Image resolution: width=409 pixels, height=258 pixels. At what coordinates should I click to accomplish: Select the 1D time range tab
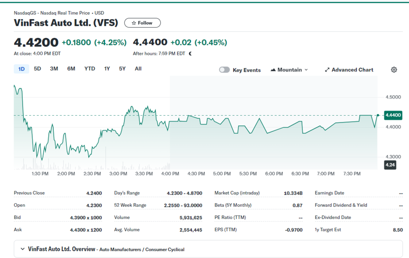click(21, 69)
